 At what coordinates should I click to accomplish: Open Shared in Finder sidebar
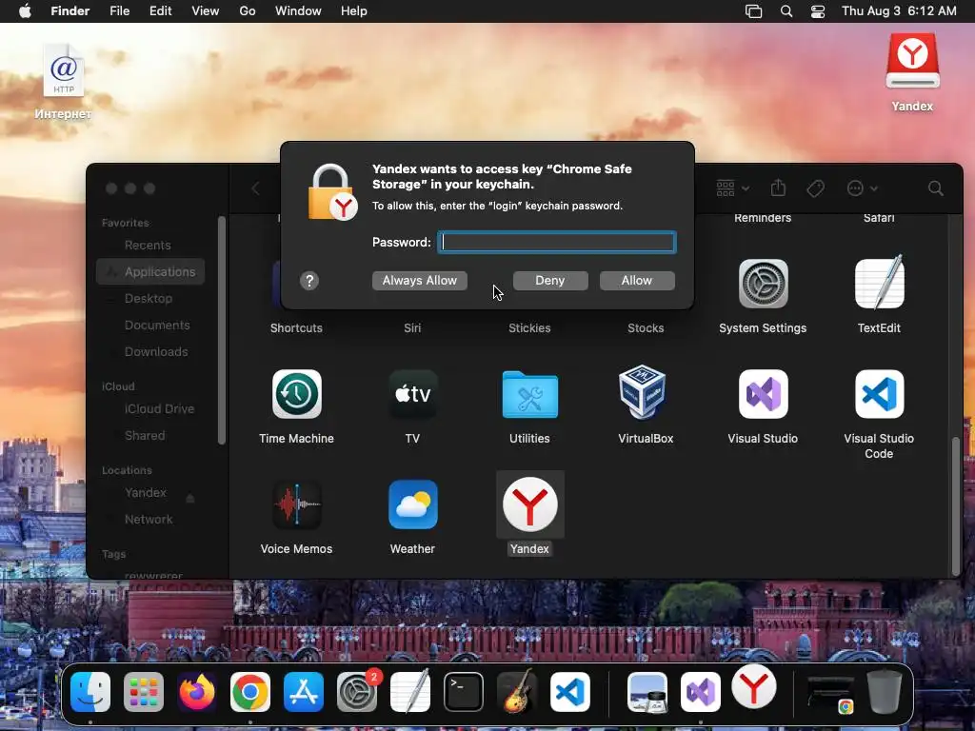(x=145, y=436)
